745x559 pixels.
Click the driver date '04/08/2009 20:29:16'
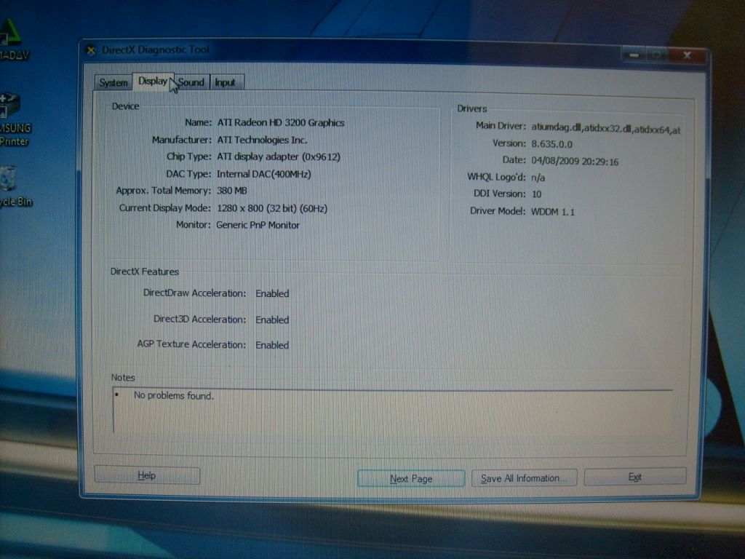575,162
